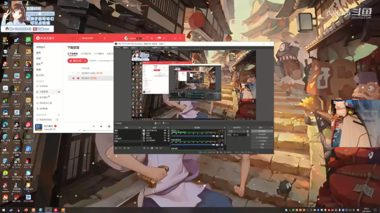Image resolution: width=380 pixels, height=213 pixels.
Task: Adjust the microphone volume slider in OBS
Action: pyautogui.click(x=193, y=136)
